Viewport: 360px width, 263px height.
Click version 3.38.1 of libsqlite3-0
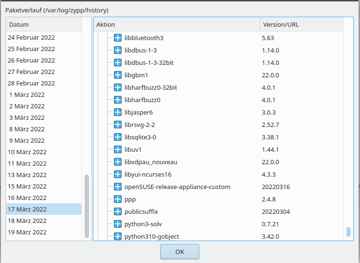pyautogui.click(x=270, y=137)
